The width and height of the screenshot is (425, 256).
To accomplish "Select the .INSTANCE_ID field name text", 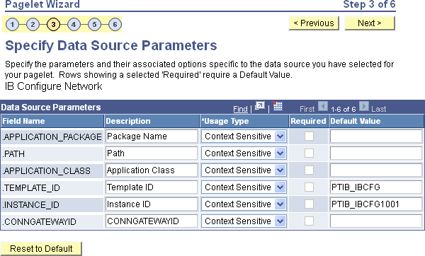I will click(30, 205).
